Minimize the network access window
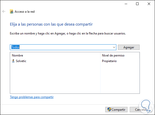Screen dimensions: 155x115 tap(125, 4)
